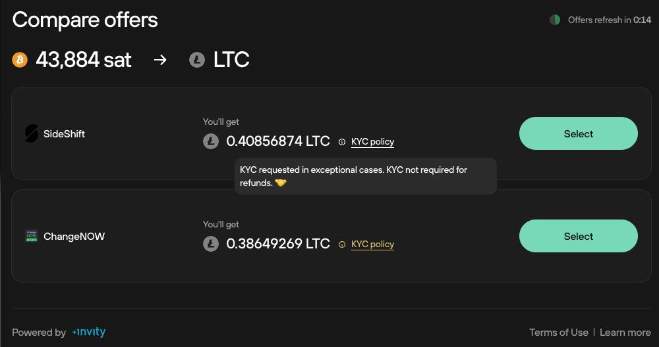Click the ChangeNOW logo icon

coord(32,236)
